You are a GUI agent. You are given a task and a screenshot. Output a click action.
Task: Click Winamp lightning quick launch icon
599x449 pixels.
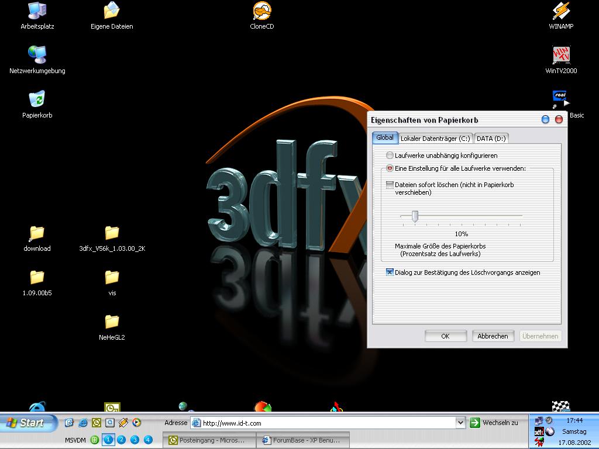tap(123, 423)
